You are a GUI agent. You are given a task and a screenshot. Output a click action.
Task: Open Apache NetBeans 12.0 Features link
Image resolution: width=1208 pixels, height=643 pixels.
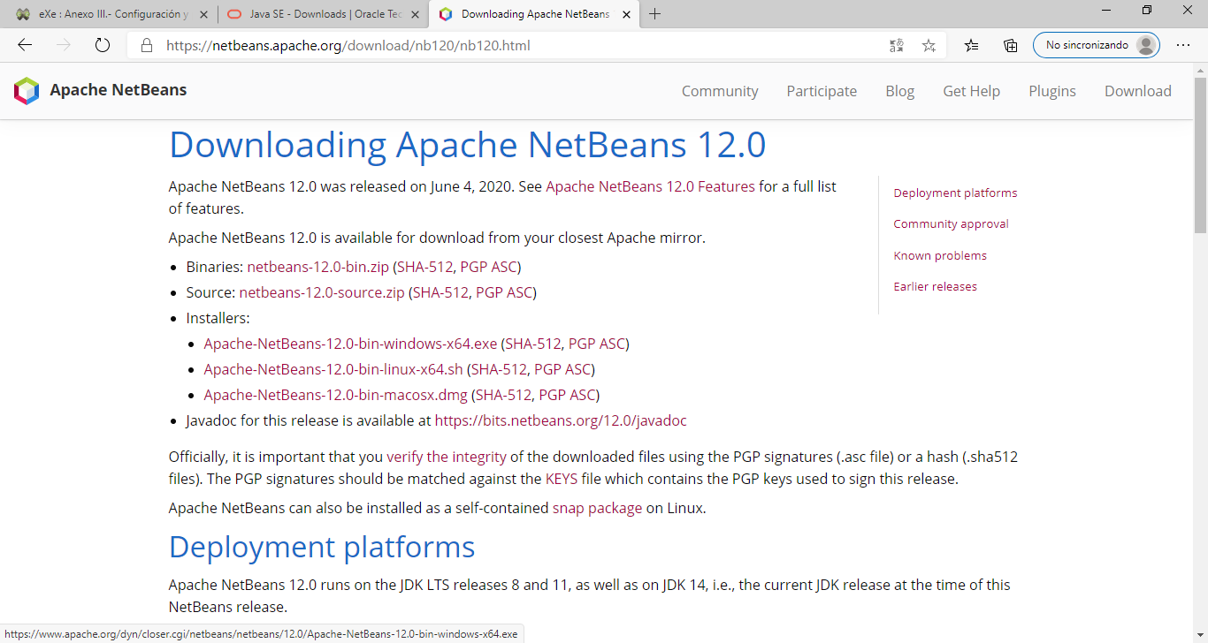650,186
